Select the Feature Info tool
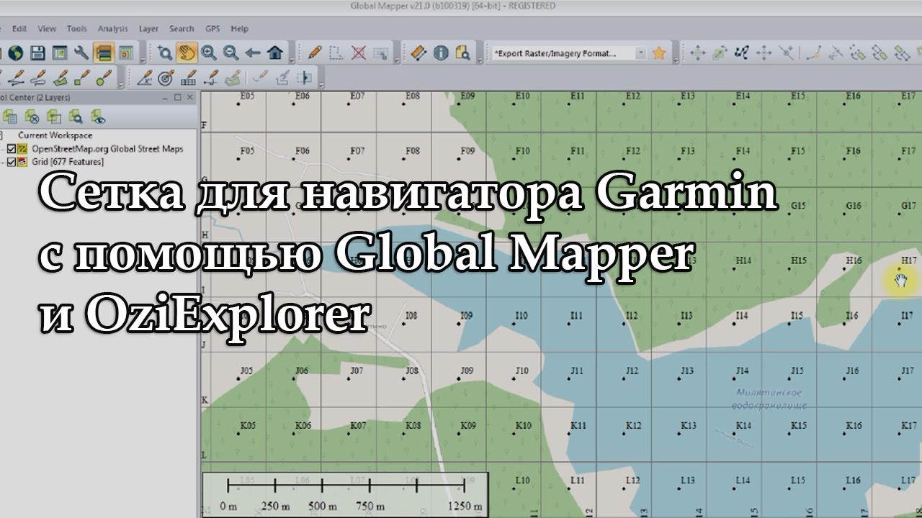This screenshot has width=922, height=518. click(x=441, y=53)
